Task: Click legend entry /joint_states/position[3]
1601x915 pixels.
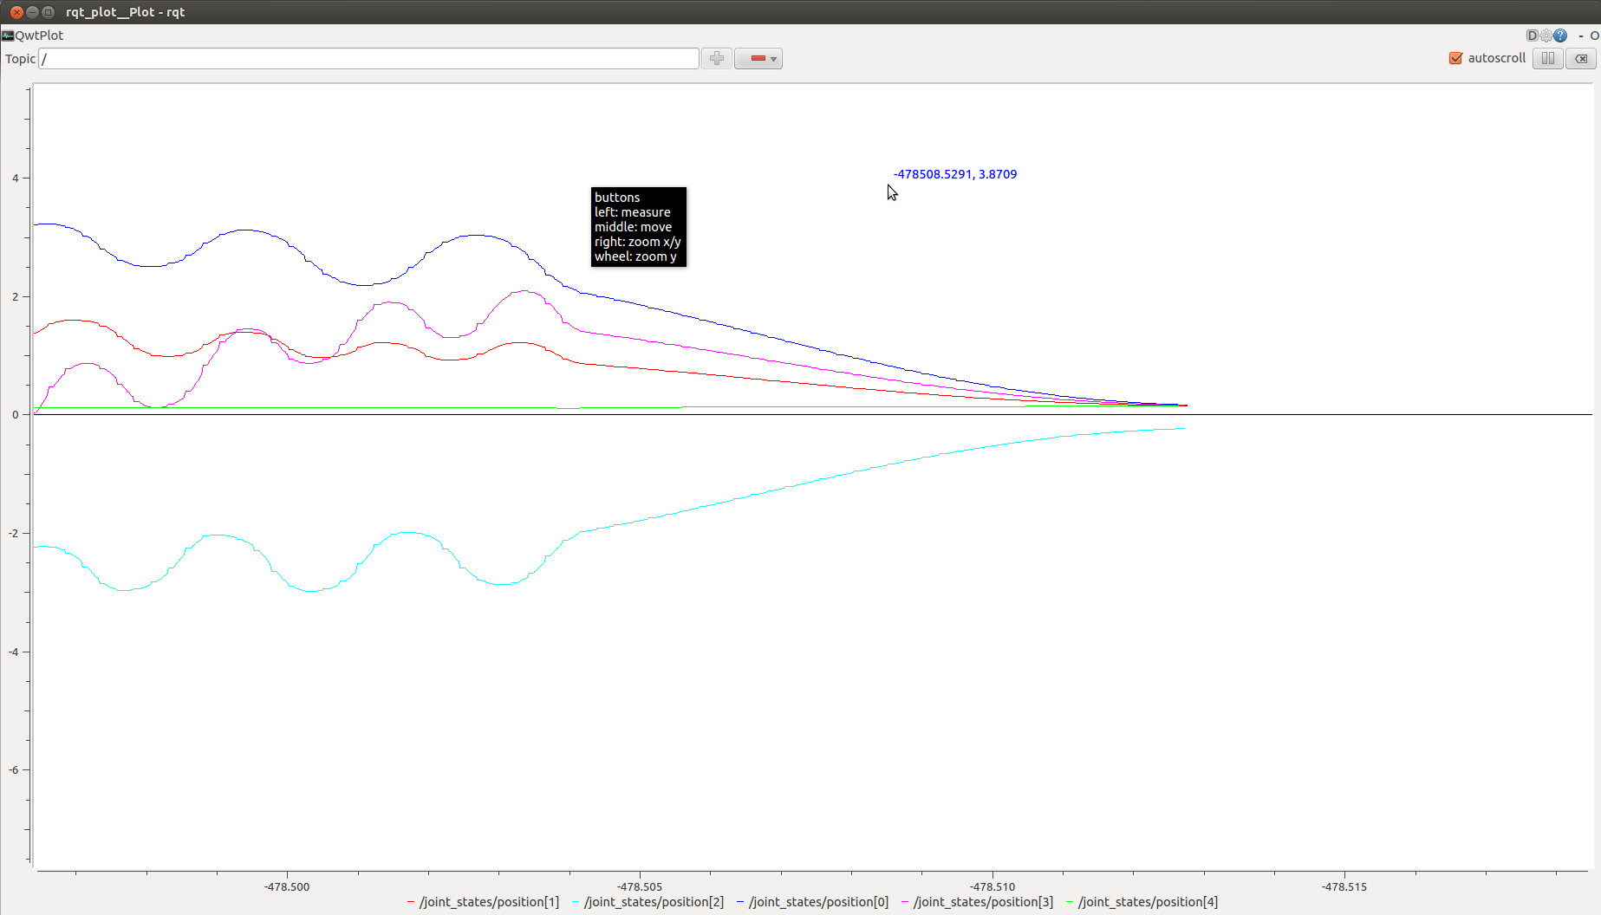Action: 977,902
